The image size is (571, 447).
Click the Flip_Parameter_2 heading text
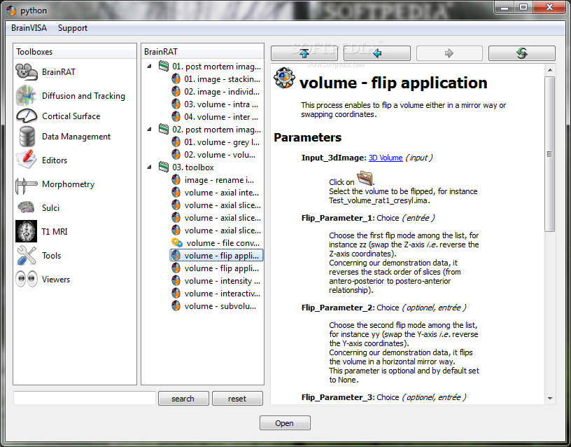click(x=337, y=308)
